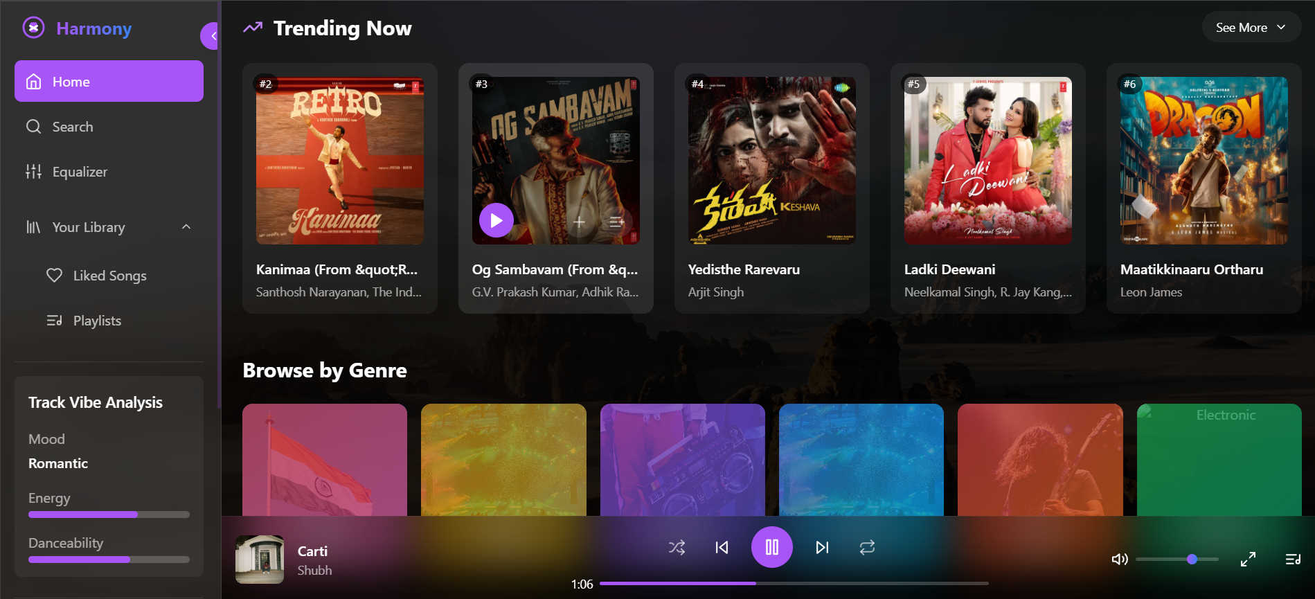Collapse the sidebar with the purple chevron
Image resolution: width=1315 pixels, height=599 pixels.
coord(210,36)
